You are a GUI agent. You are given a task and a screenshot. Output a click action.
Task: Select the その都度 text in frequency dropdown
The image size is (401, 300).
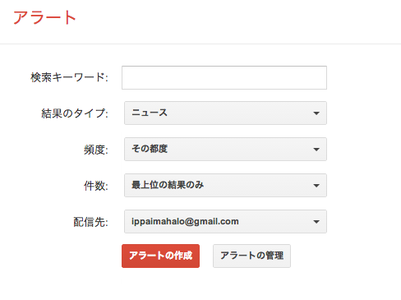pyautogui.click(x=150, y=149)
